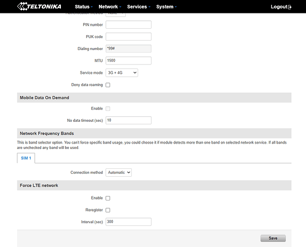
Task: Click the PIN number field
Action: [x=128, y=25]
